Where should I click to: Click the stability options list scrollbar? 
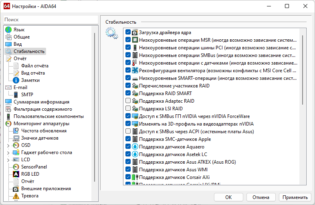pyautogui.click(x=302, y=70)
